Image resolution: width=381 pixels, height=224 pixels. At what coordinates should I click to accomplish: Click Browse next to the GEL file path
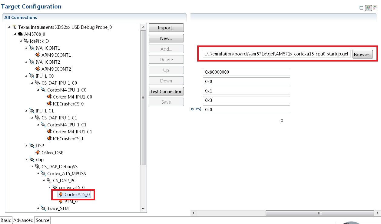point(362,54)
